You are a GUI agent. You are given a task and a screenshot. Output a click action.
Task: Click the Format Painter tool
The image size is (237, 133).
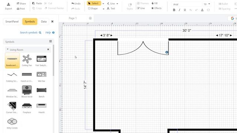point(54,8)
